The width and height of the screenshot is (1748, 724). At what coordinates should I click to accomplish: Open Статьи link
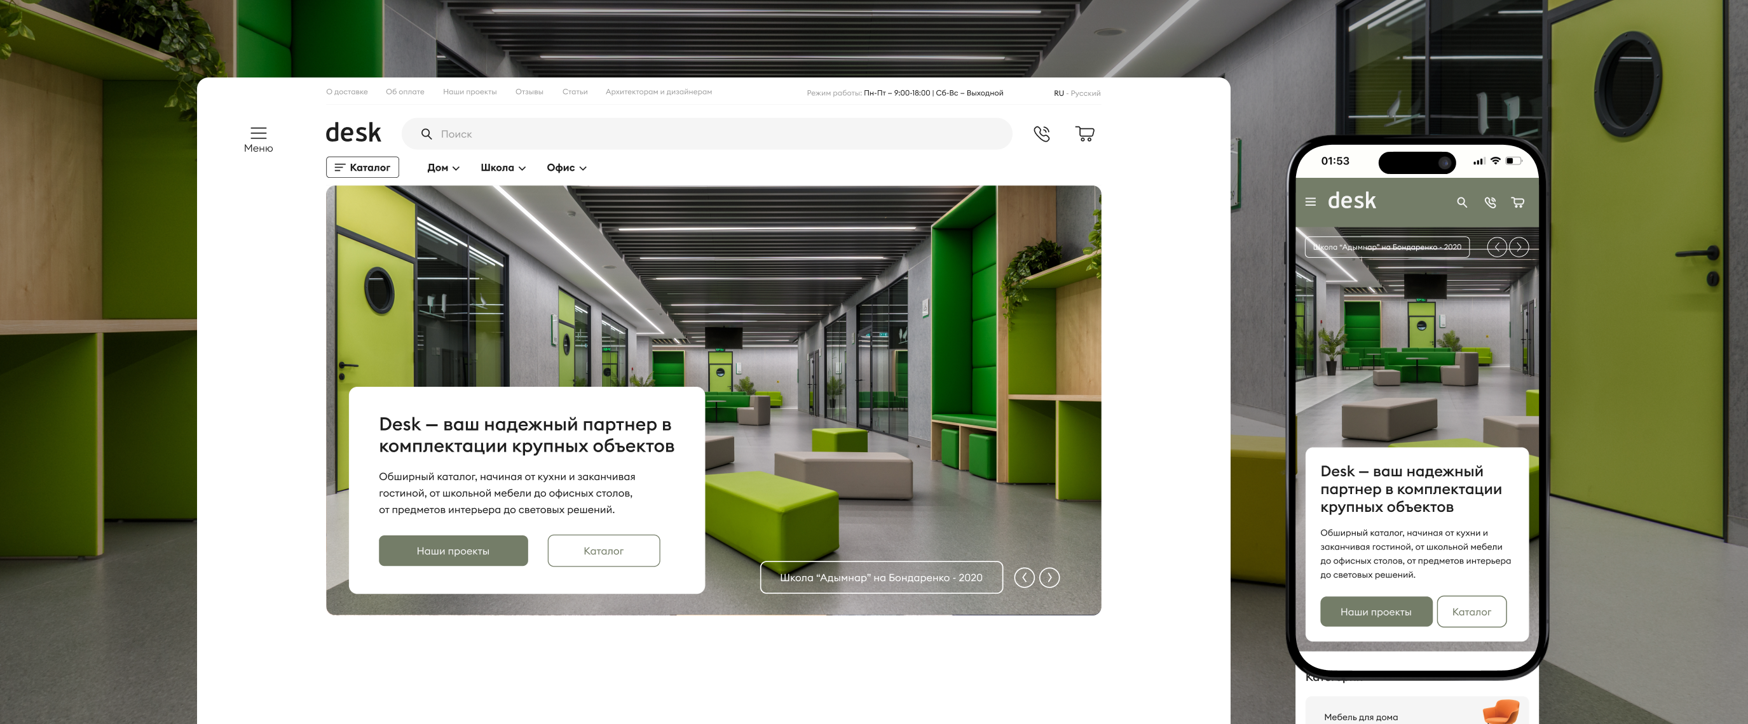tap(575, 92)
